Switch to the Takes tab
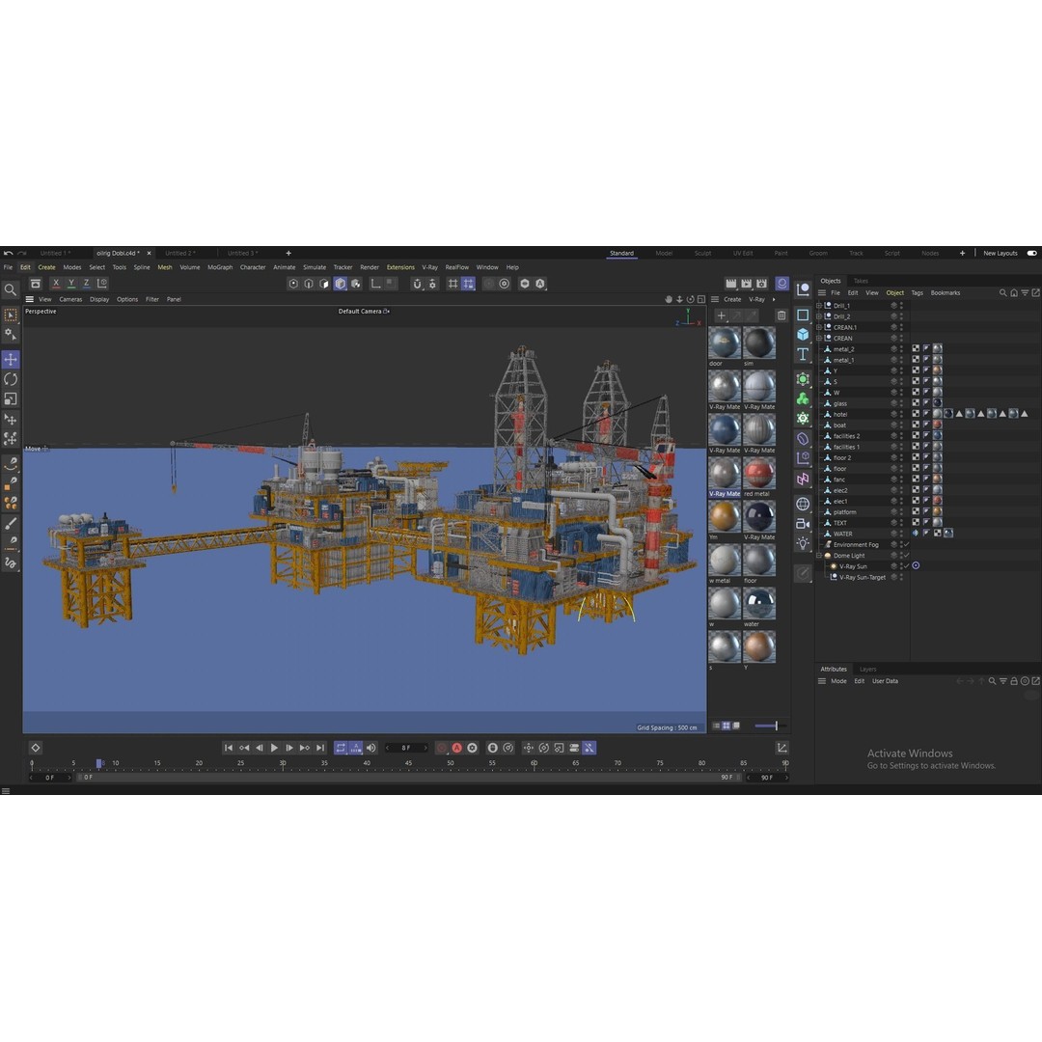The image size is (1042, 1042). [x=861, y=280]
